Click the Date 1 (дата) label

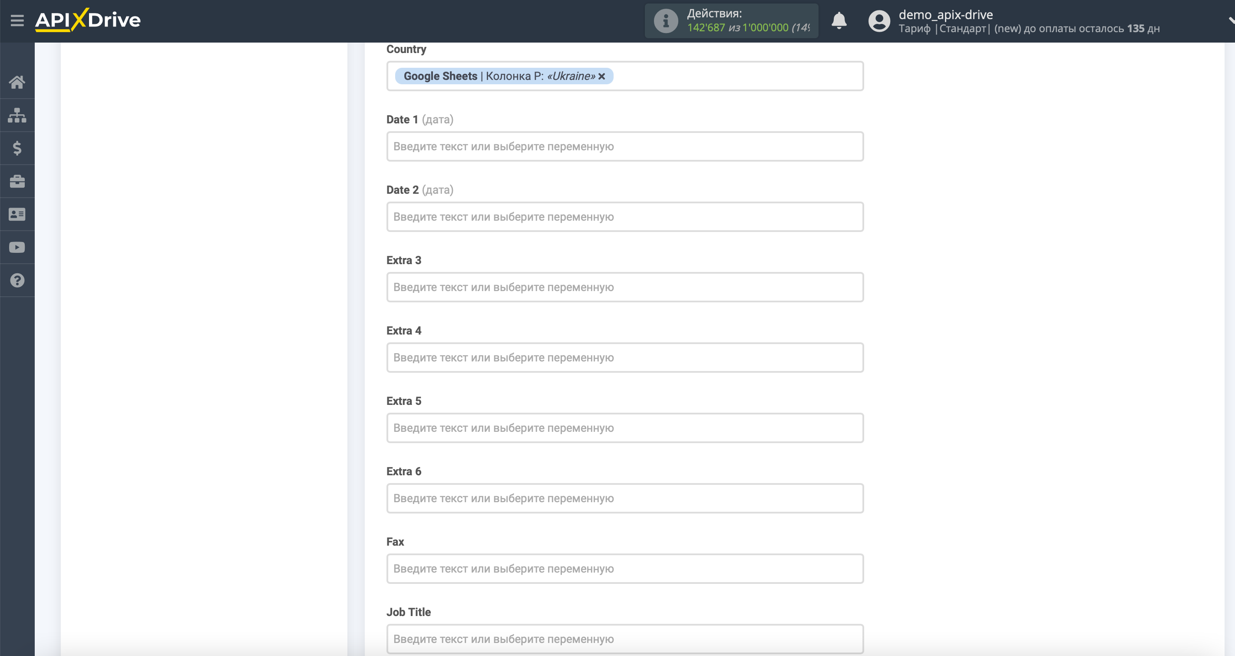420,120
